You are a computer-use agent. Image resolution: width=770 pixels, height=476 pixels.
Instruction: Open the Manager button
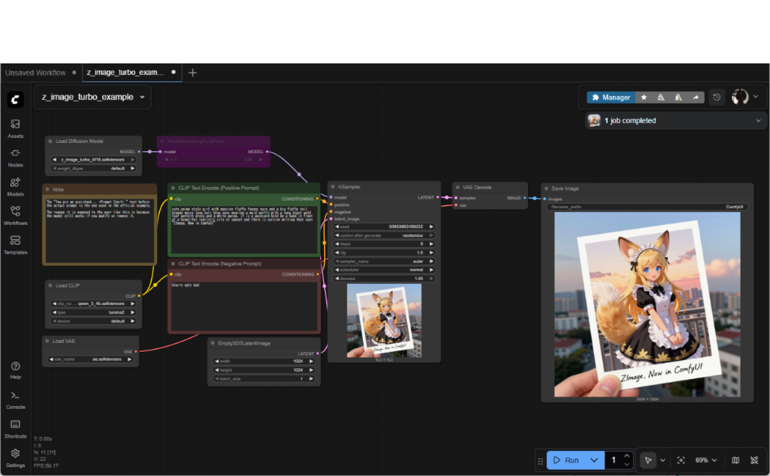(611, 97)
